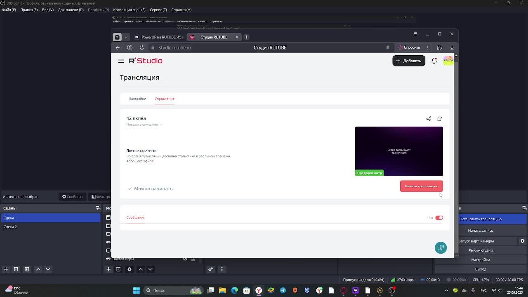
Task: Share the broadcast via share icon
Action: (429, 119)
